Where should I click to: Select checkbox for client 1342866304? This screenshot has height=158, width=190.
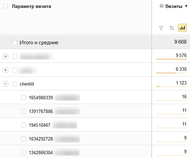(24, 153)
